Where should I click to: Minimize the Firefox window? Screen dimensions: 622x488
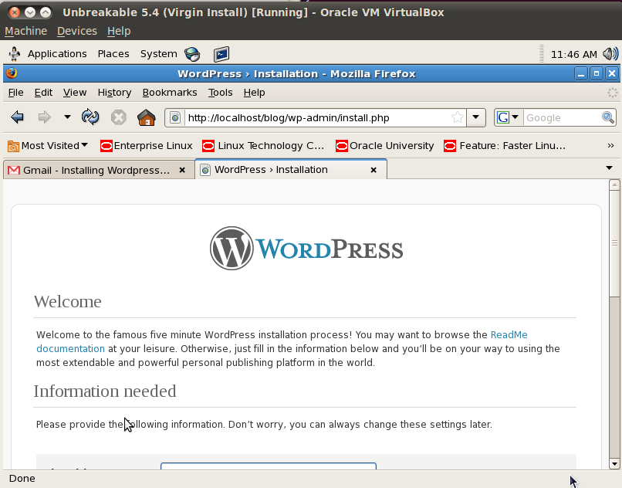click(581, 73)
